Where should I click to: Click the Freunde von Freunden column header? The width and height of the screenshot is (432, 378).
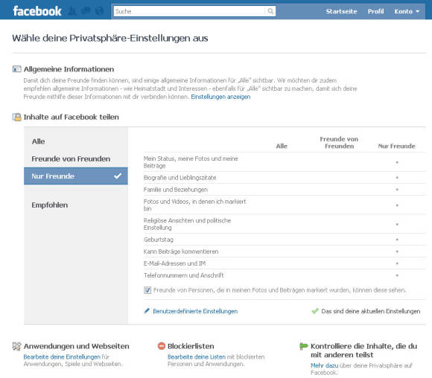click(339, 143)
